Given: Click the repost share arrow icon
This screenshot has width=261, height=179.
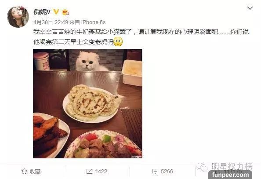Looking at the screenshot, I should [x=89, y=172].
